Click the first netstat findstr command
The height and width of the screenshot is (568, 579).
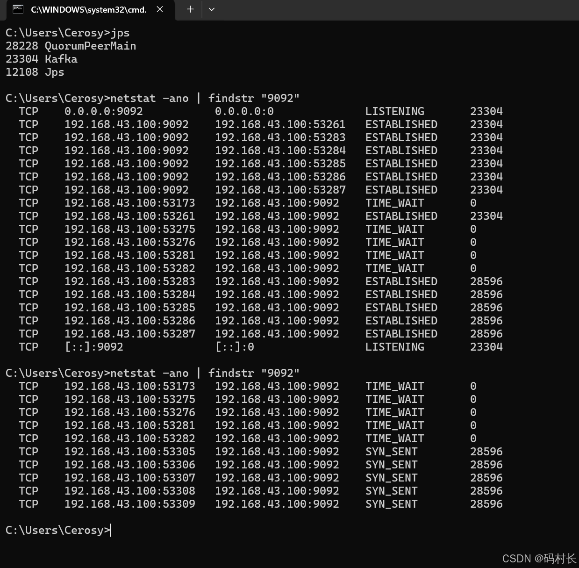coord(152,98)
